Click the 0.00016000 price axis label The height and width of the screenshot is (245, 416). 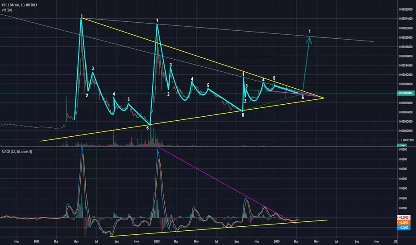[406, 56]
